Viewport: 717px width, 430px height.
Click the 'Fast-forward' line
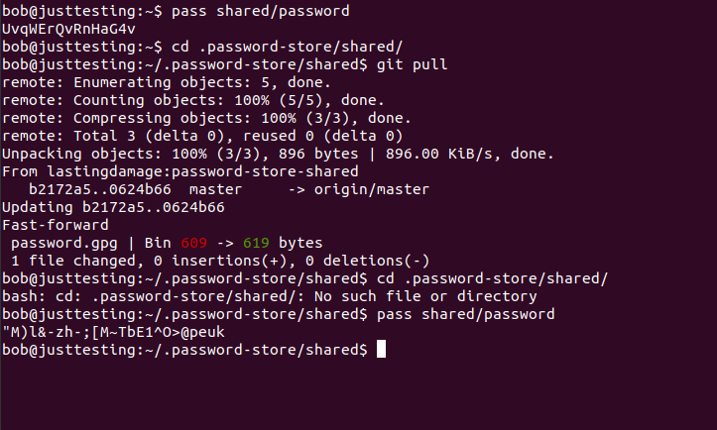(x=56, y=225)
